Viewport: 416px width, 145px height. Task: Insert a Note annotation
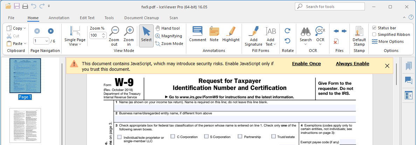[214, 34]
